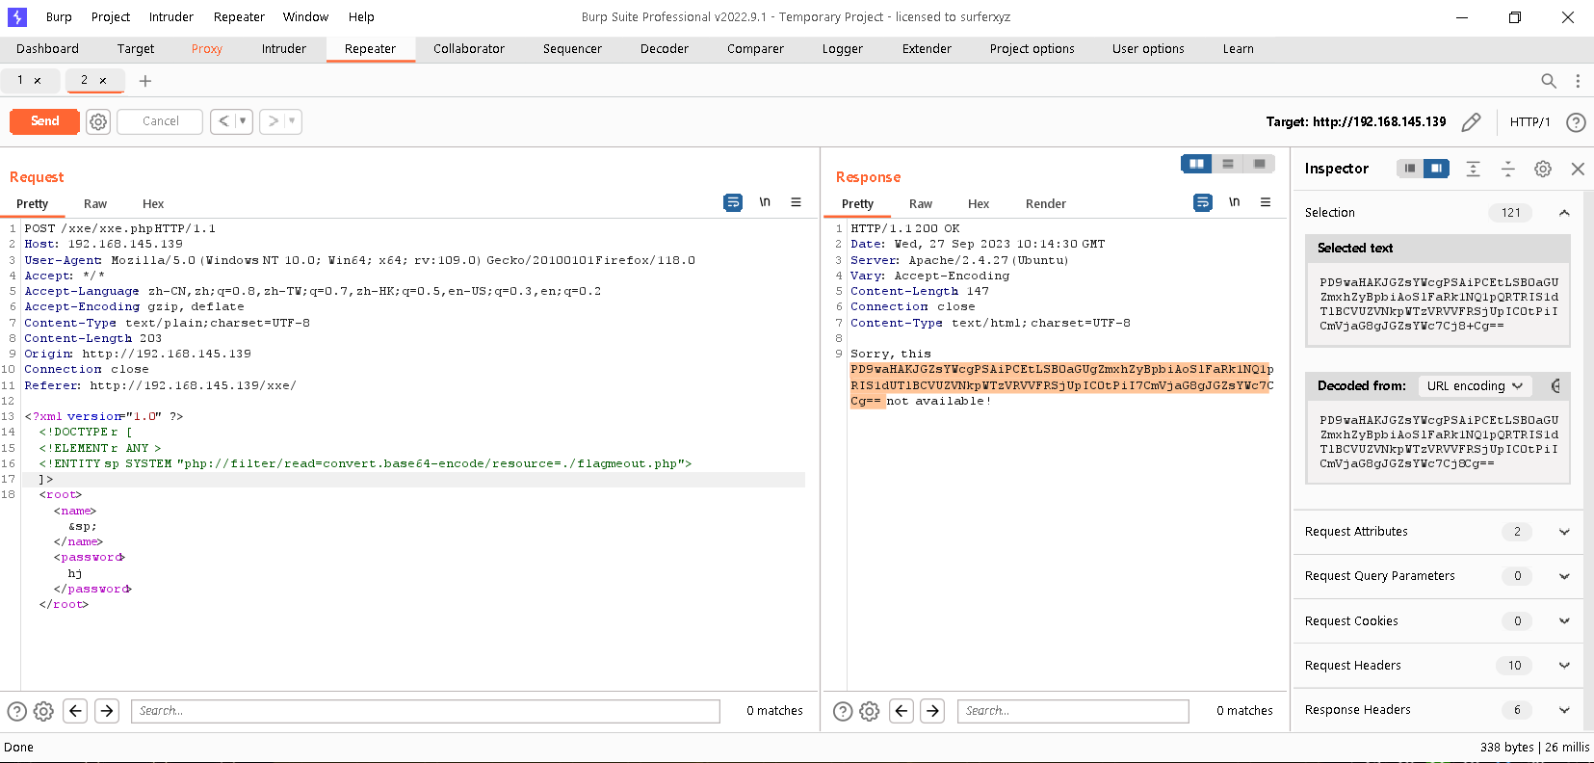Viewport: 1594px width, 763px height.
Task: Switch to the Decoder tab
Action: [665, 49]
